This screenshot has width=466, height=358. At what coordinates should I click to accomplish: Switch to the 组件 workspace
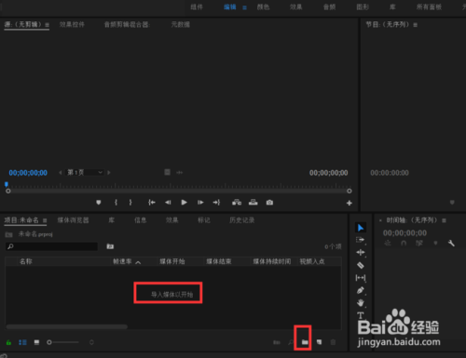[197, 7]
